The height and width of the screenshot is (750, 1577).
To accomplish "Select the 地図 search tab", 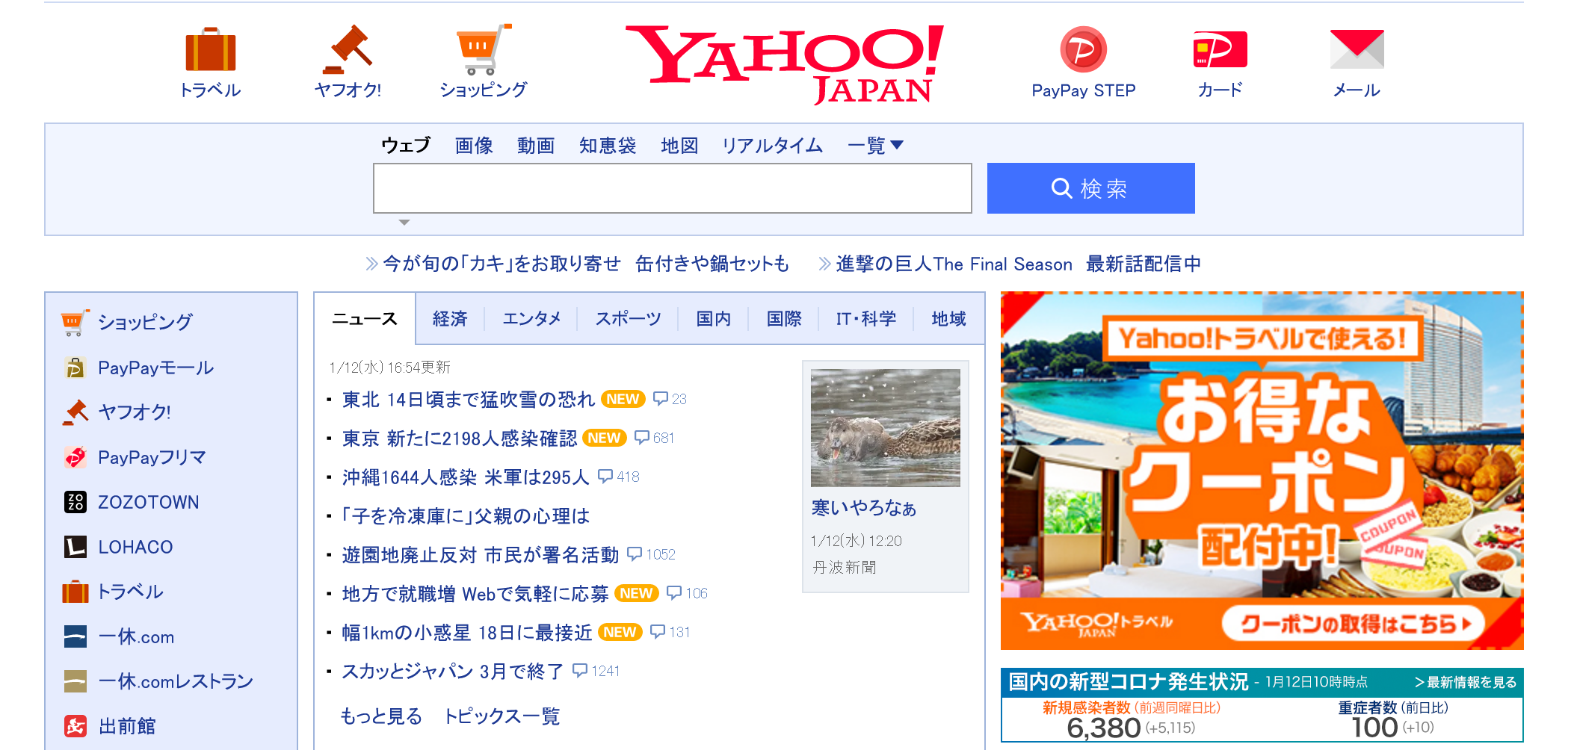I will (679, 145).
